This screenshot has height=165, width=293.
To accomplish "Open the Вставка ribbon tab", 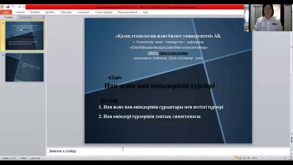I will click(35, 12).
